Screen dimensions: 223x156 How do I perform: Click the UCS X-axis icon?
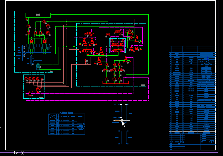point(16,153)
